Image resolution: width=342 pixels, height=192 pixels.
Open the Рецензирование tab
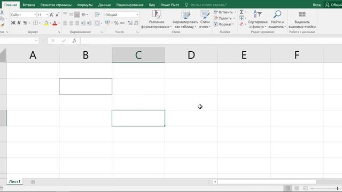pos(130,5)
